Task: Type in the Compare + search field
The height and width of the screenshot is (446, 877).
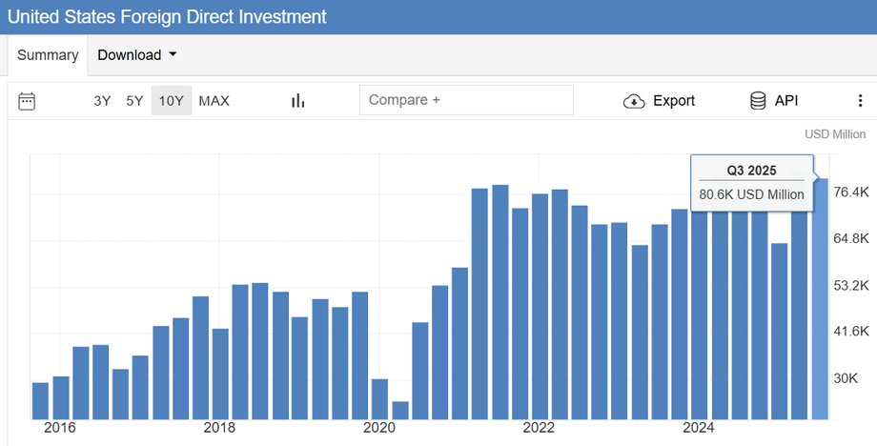Action: pos(466,100)
